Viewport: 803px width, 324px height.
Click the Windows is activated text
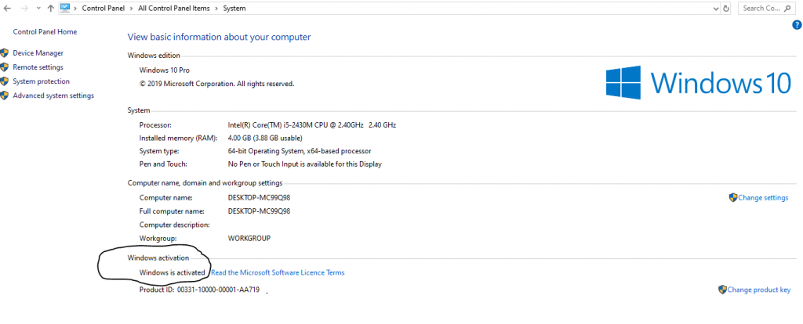[x=172, y=272]
